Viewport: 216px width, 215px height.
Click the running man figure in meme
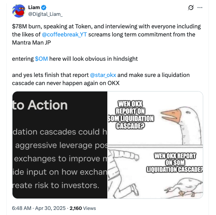click(x=123, y=172)
